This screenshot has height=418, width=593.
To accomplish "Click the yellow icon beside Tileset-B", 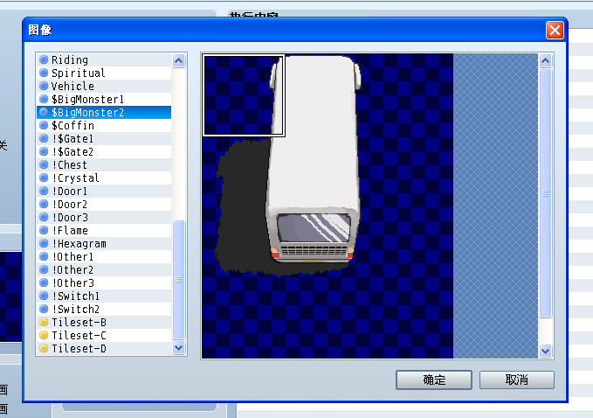I will (44, 322).
